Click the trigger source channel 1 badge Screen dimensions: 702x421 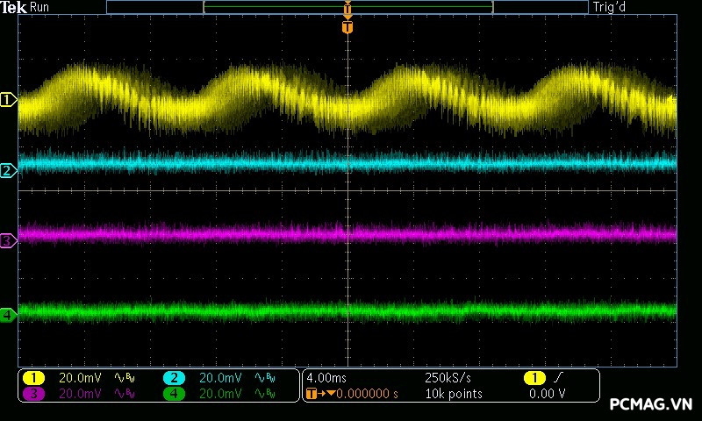tap(534, 378)
